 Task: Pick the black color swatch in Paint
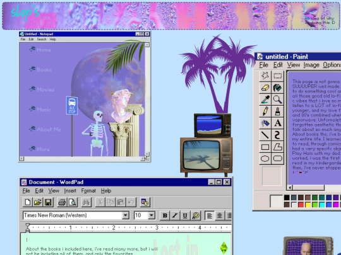pos(287,198)
